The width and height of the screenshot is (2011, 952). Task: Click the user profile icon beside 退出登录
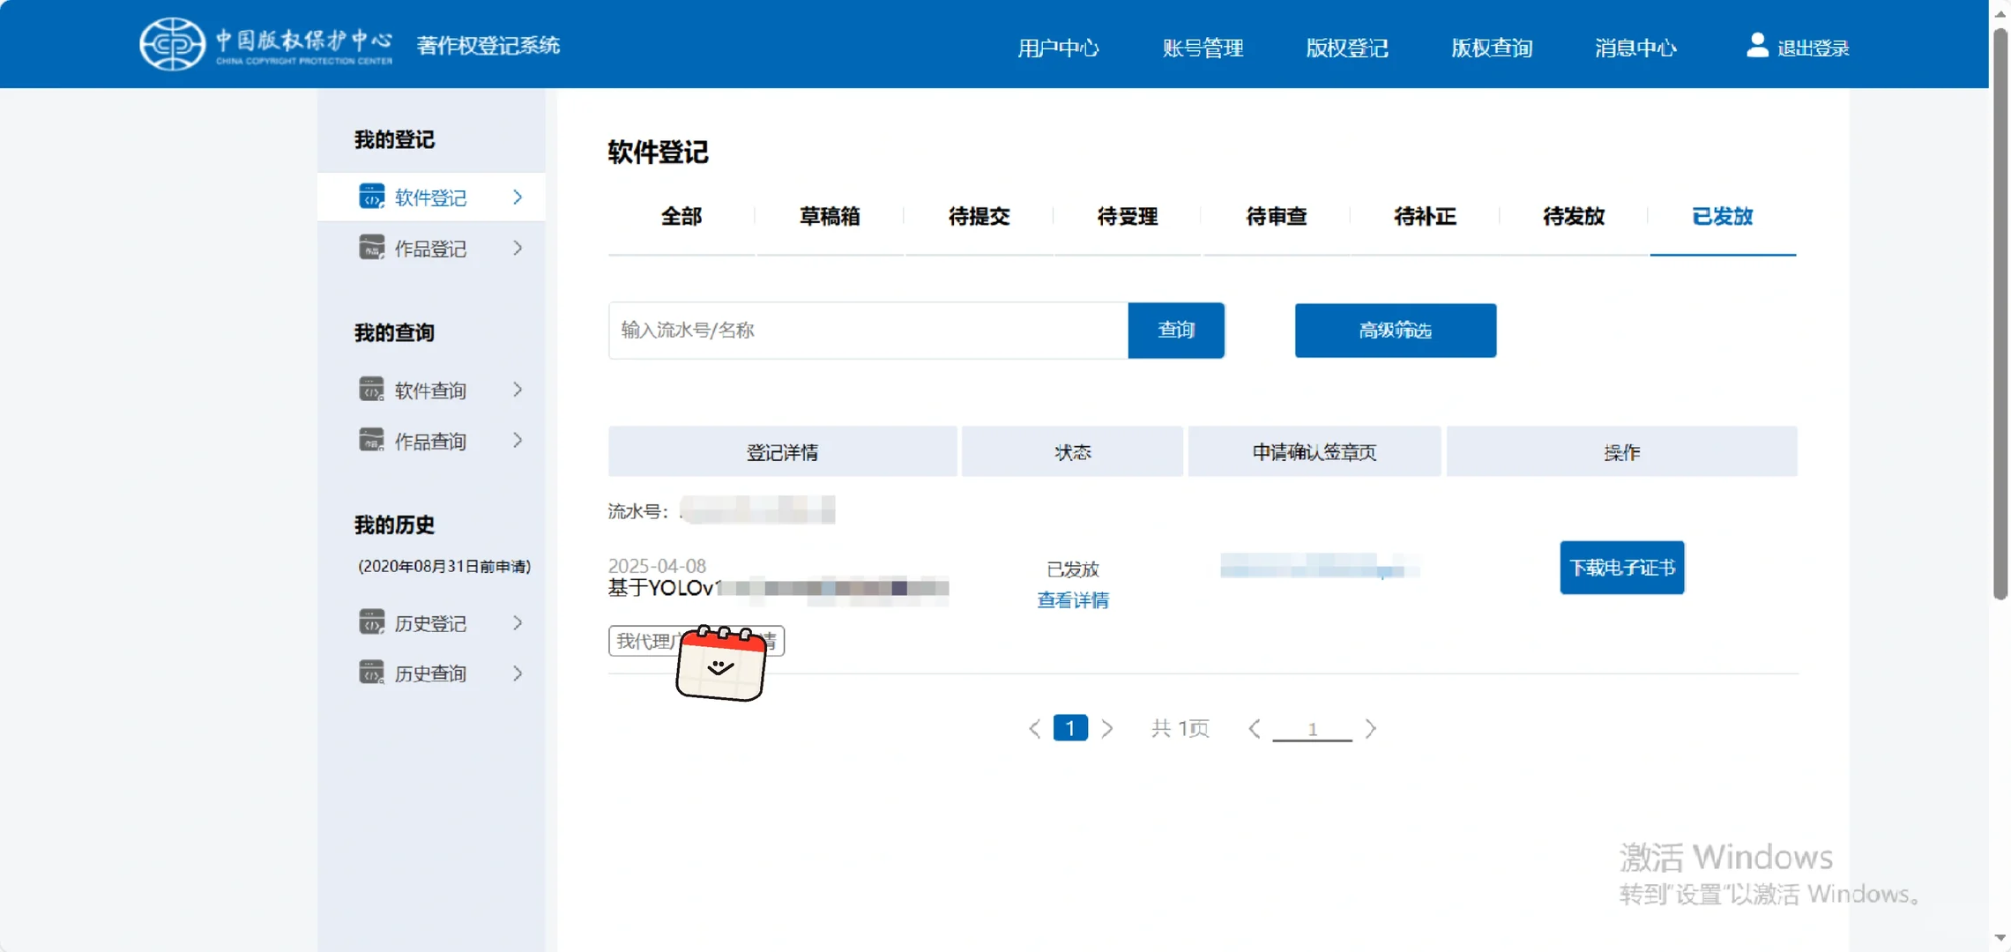click(1756, 46)
